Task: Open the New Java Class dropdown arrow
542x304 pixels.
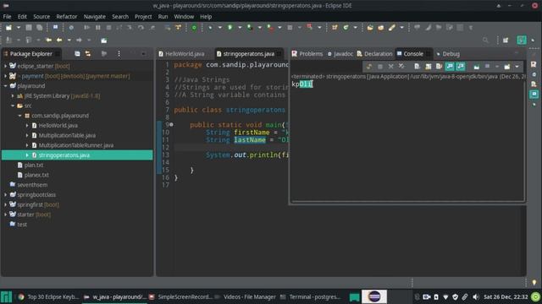Action: [356, 28]
